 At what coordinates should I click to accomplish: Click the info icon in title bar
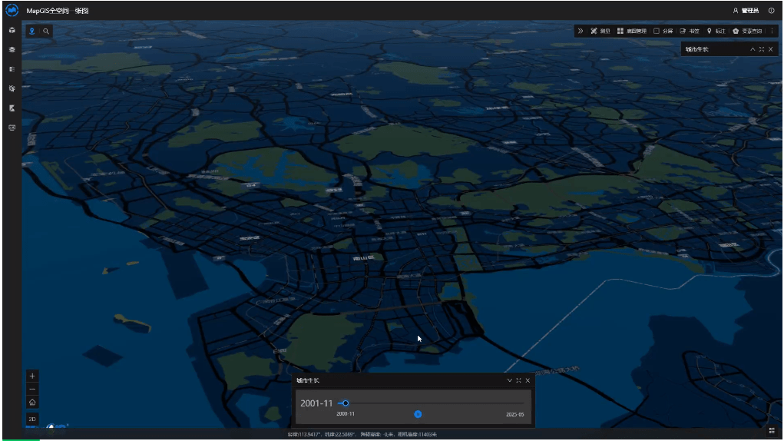point(771,11)
